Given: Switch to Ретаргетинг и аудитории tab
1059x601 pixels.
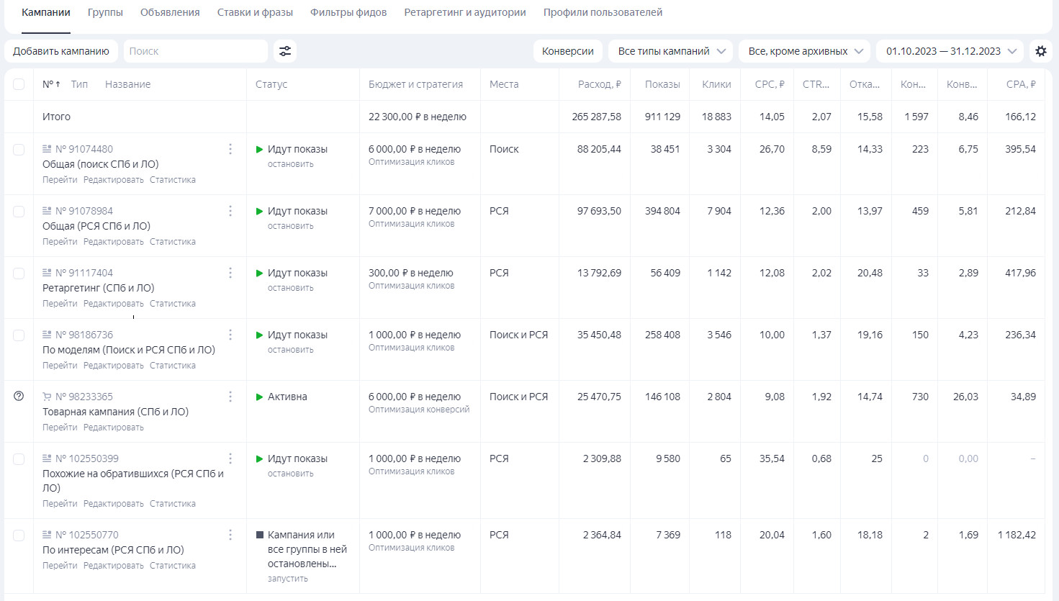Looking at the screenshot, I should [464, 12].
